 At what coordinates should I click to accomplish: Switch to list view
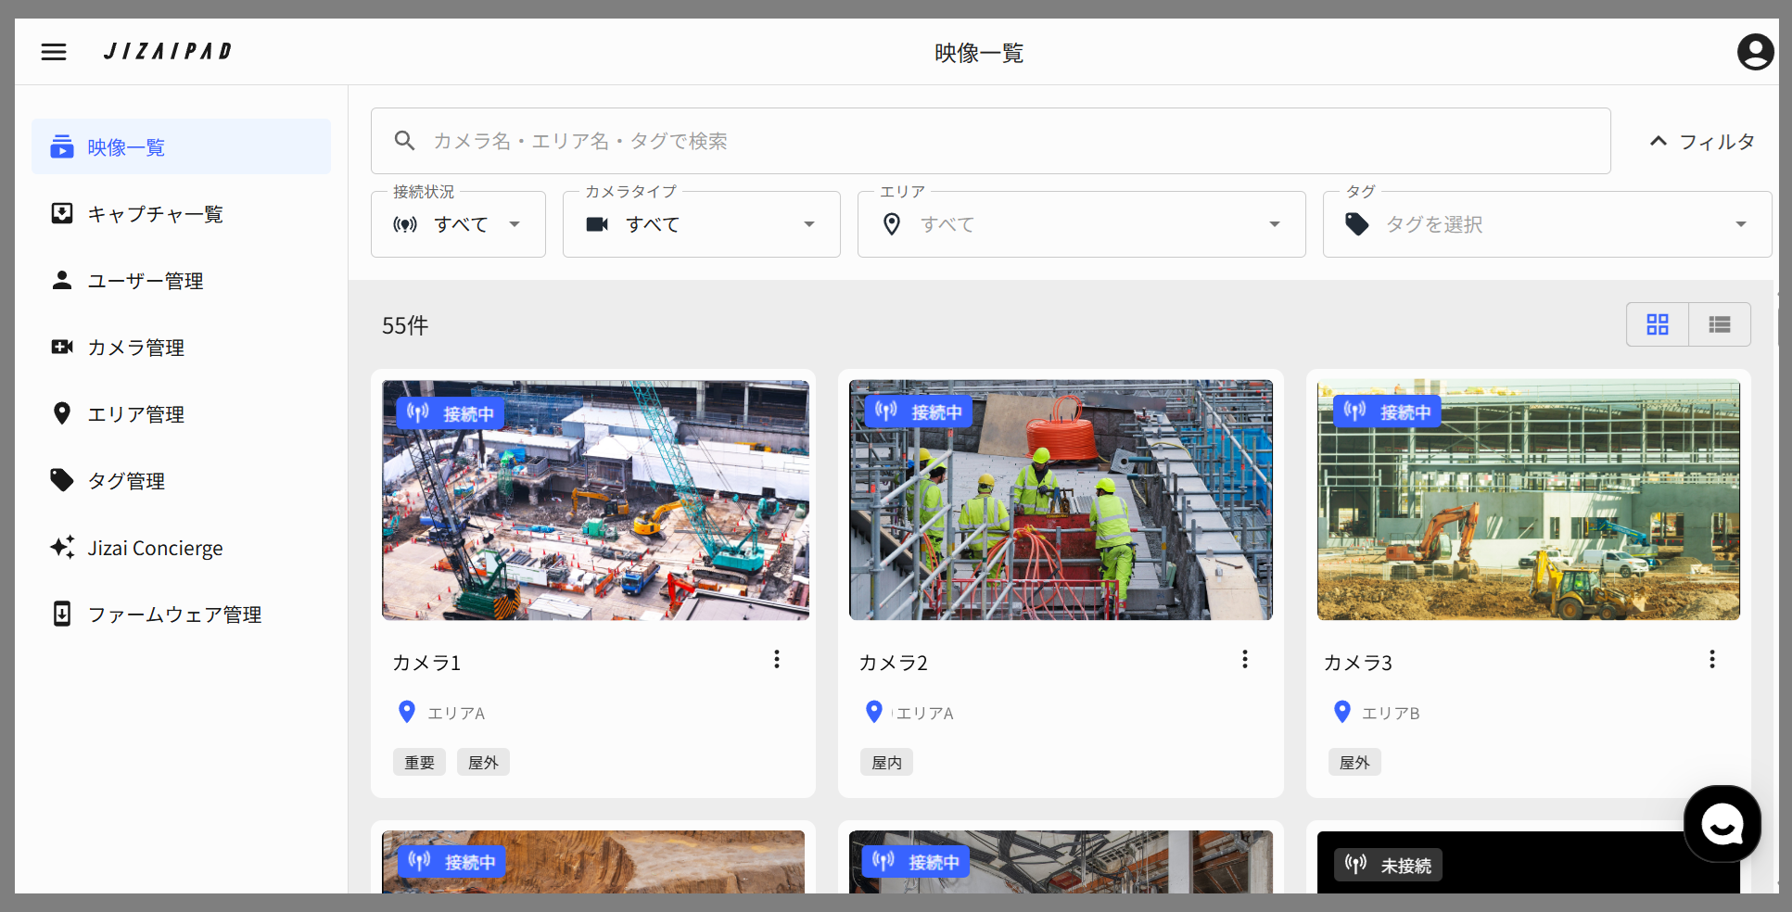[1720, 324]
